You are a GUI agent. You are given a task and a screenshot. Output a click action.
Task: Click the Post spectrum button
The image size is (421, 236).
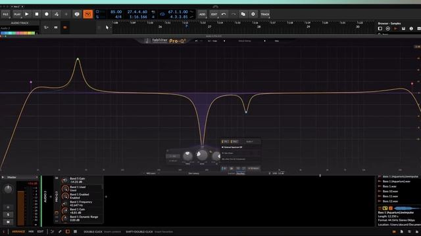pyautogui.click(x=234, y=142)
